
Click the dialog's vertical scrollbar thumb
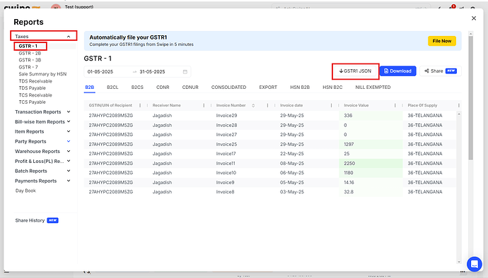click(470, 98)
